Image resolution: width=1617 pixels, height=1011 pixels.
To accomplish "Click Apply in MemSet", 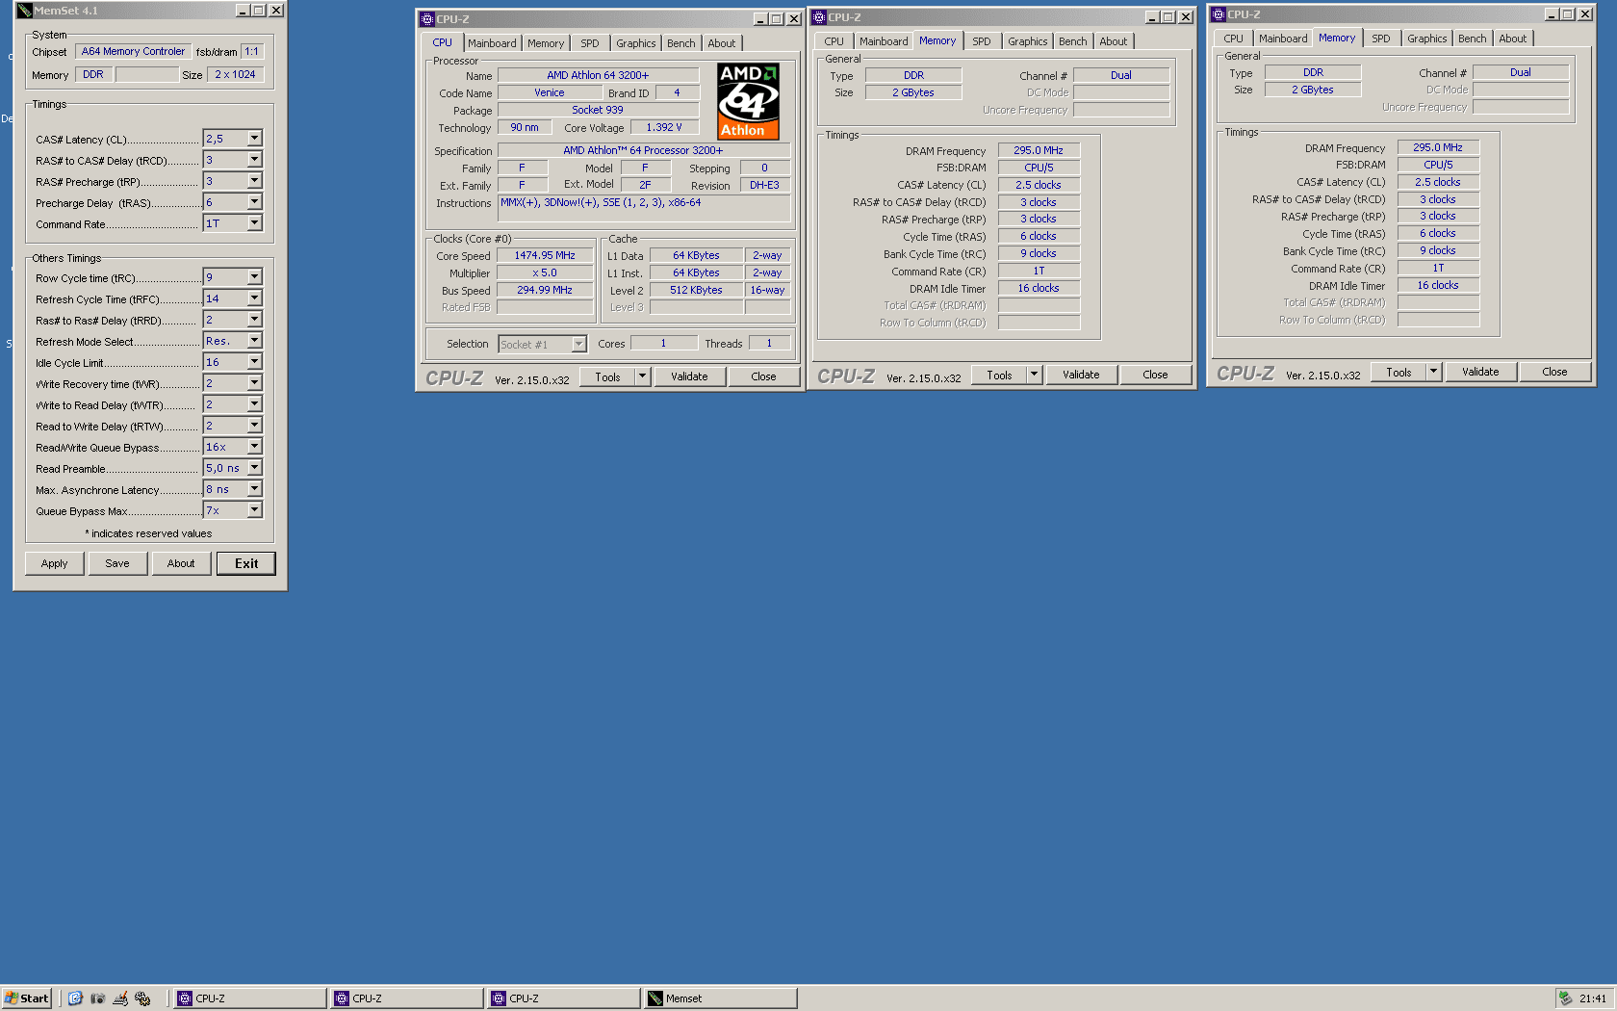I will coord(55,563).
